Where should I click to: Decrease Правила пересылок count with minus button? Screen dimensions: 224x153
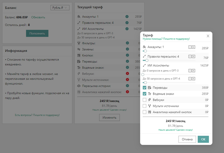coord(190,56)
